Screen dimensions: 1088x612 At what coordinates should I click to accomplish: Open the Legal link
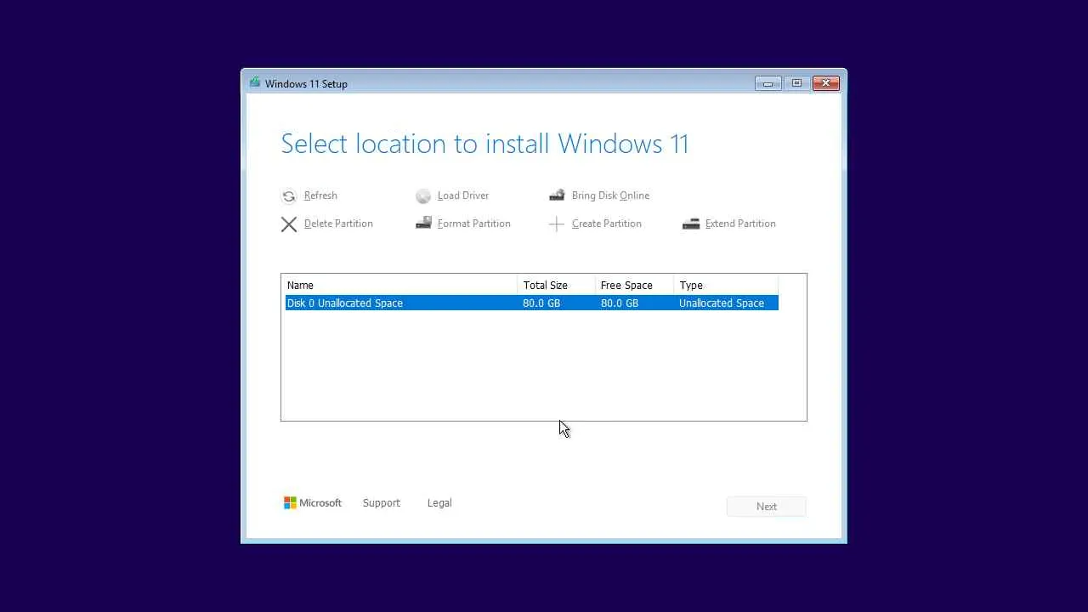[x=439, y=503]
